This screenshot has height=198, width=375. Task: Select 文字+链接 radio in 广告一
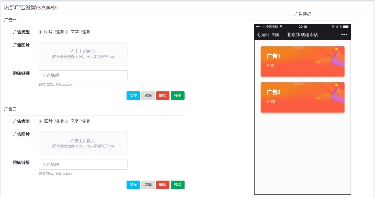(67, 32)
